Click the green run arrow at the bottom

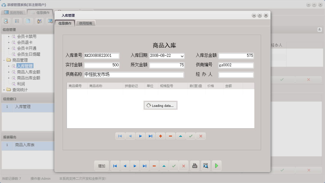(x=216, y=166)
